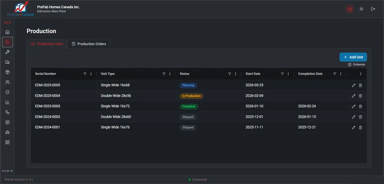Open the Completion Date column menu dots
The image size is (384, 184).
pos(340,74)
